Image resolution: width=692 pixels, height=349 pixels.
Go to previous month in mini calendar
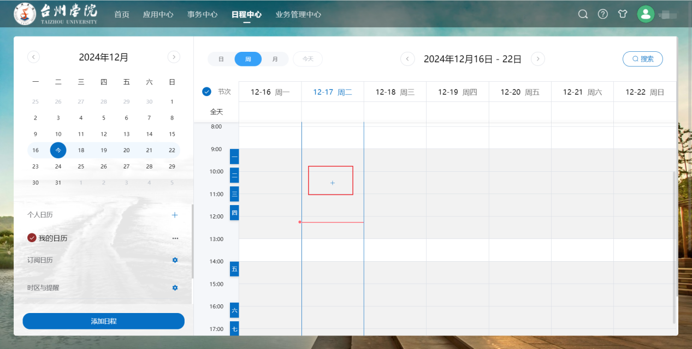[x=33, y=57]
